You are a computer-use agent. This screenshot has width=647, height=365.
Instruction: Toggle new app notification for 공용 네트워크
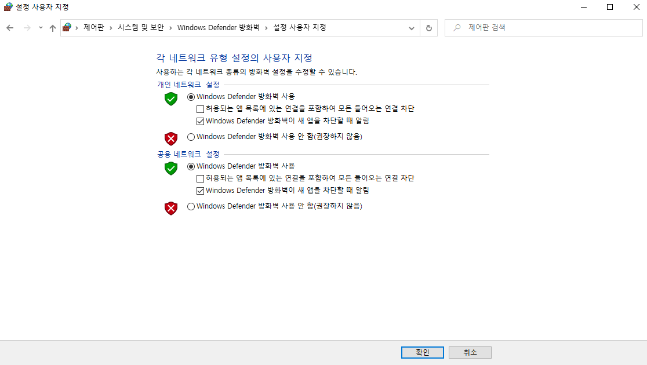point(200,191)
